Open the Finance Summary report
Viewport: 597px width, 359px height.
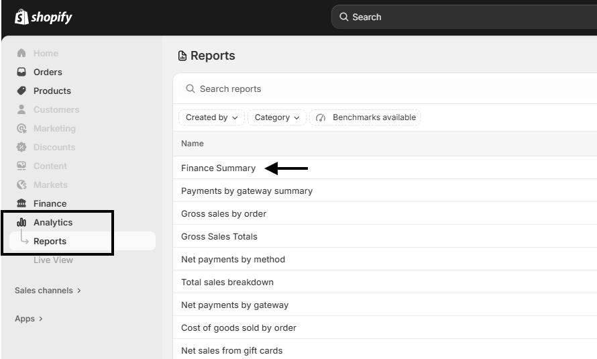pyautogui.click(x=218, y=168)
